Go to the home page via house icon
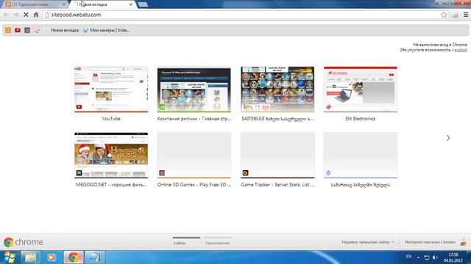The image size is (471, 264). [x=36, y=15]
